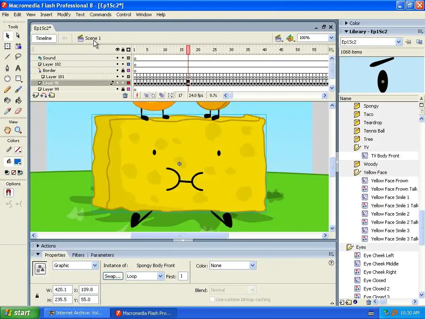Click the Edit Scene clapper icon
Screen dimensions: 425x319
click(278, 38)
